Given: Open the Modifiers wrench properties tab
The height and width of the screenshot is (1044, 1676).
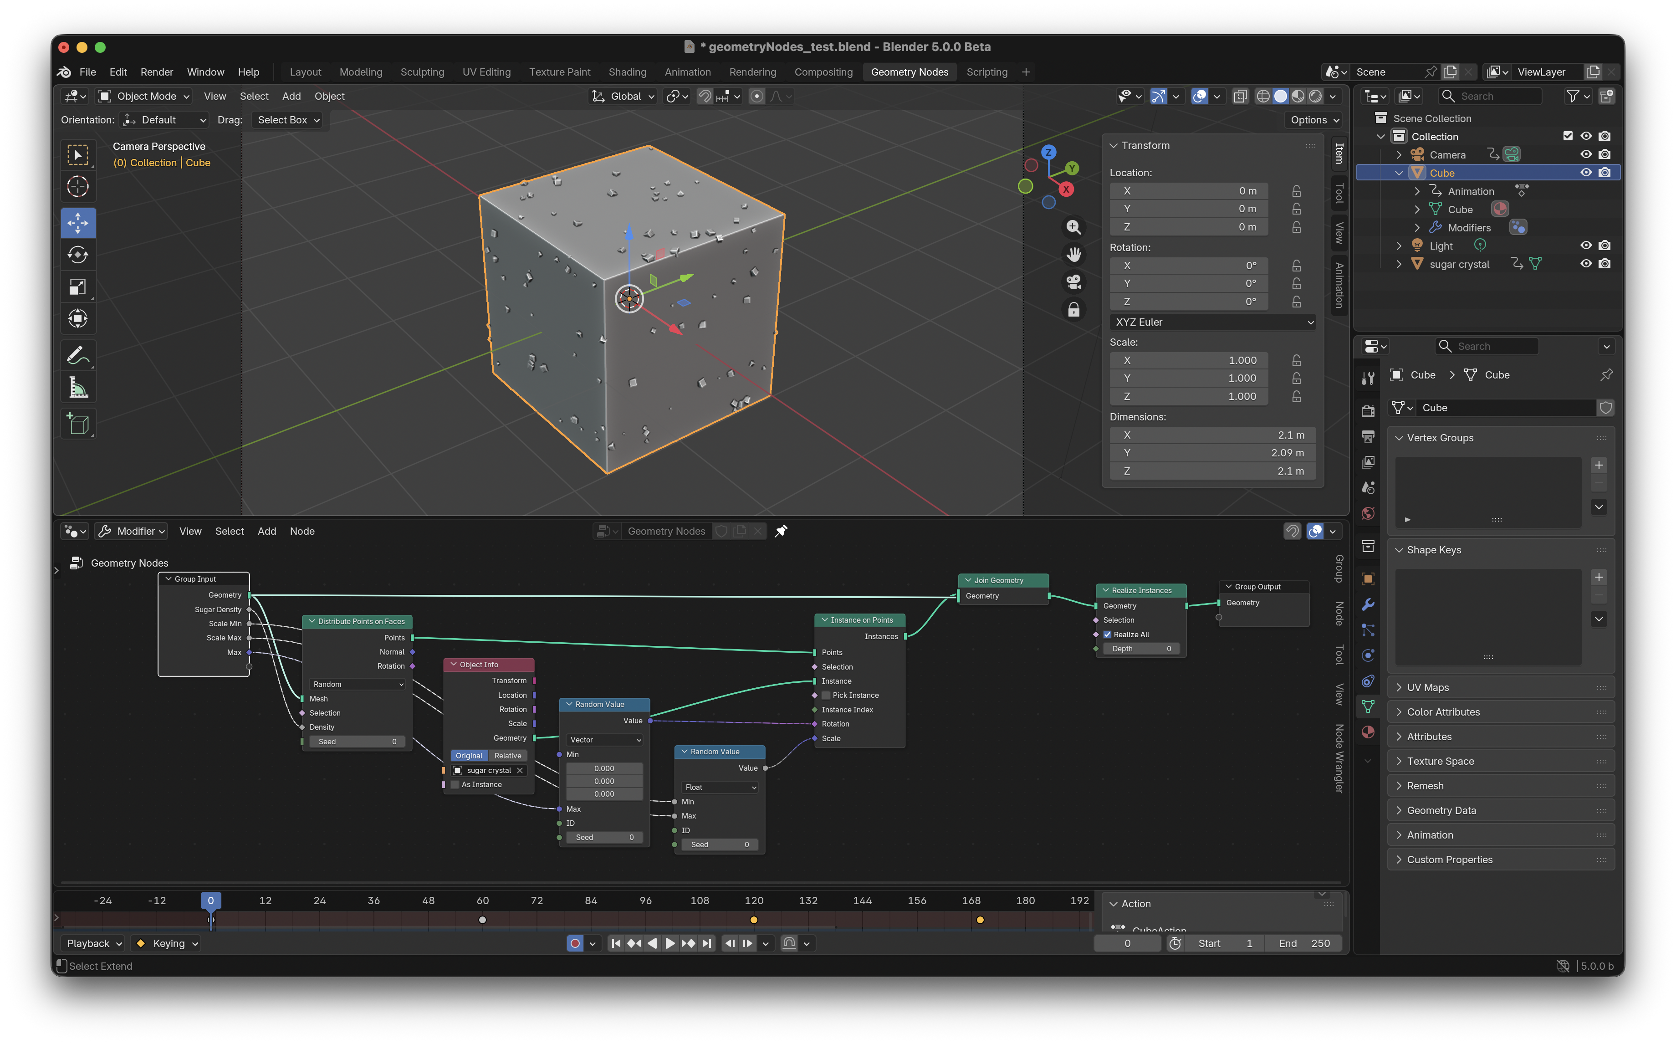Looking at the screenshot, I should (x=1368, y=605).
